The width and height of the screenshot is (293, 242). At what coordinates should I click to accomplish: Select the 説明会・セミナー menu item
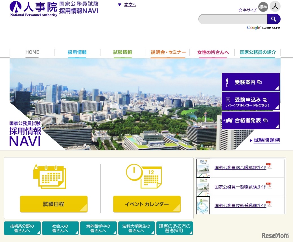(x=168, y=52)
